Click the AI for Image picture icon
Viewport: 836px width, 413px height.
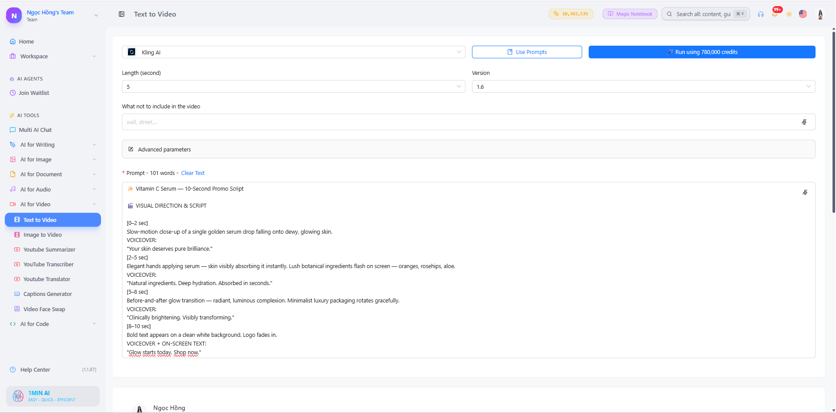[13, 159]
